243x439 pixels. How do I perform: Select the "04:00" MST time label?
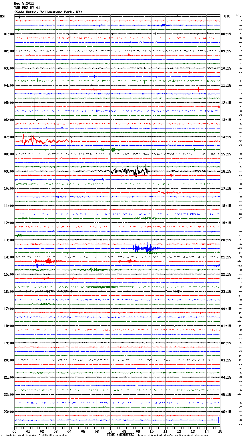9,86
